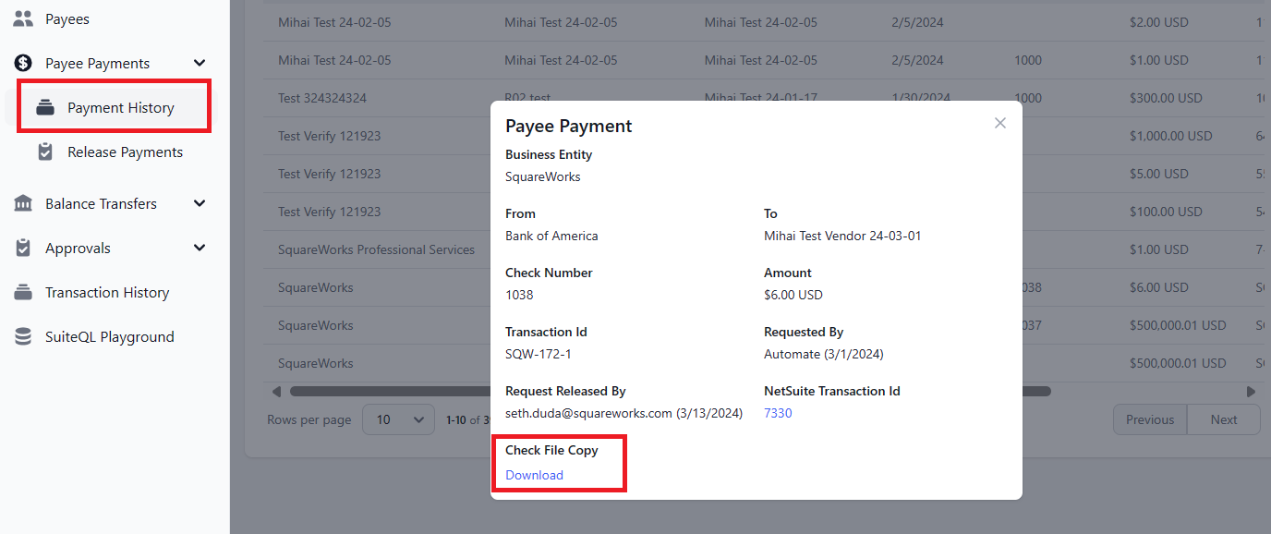This screenshot has width=1271, height=534.
Task: Open SuiteQL Playground menu item
Action: [109, 337]
